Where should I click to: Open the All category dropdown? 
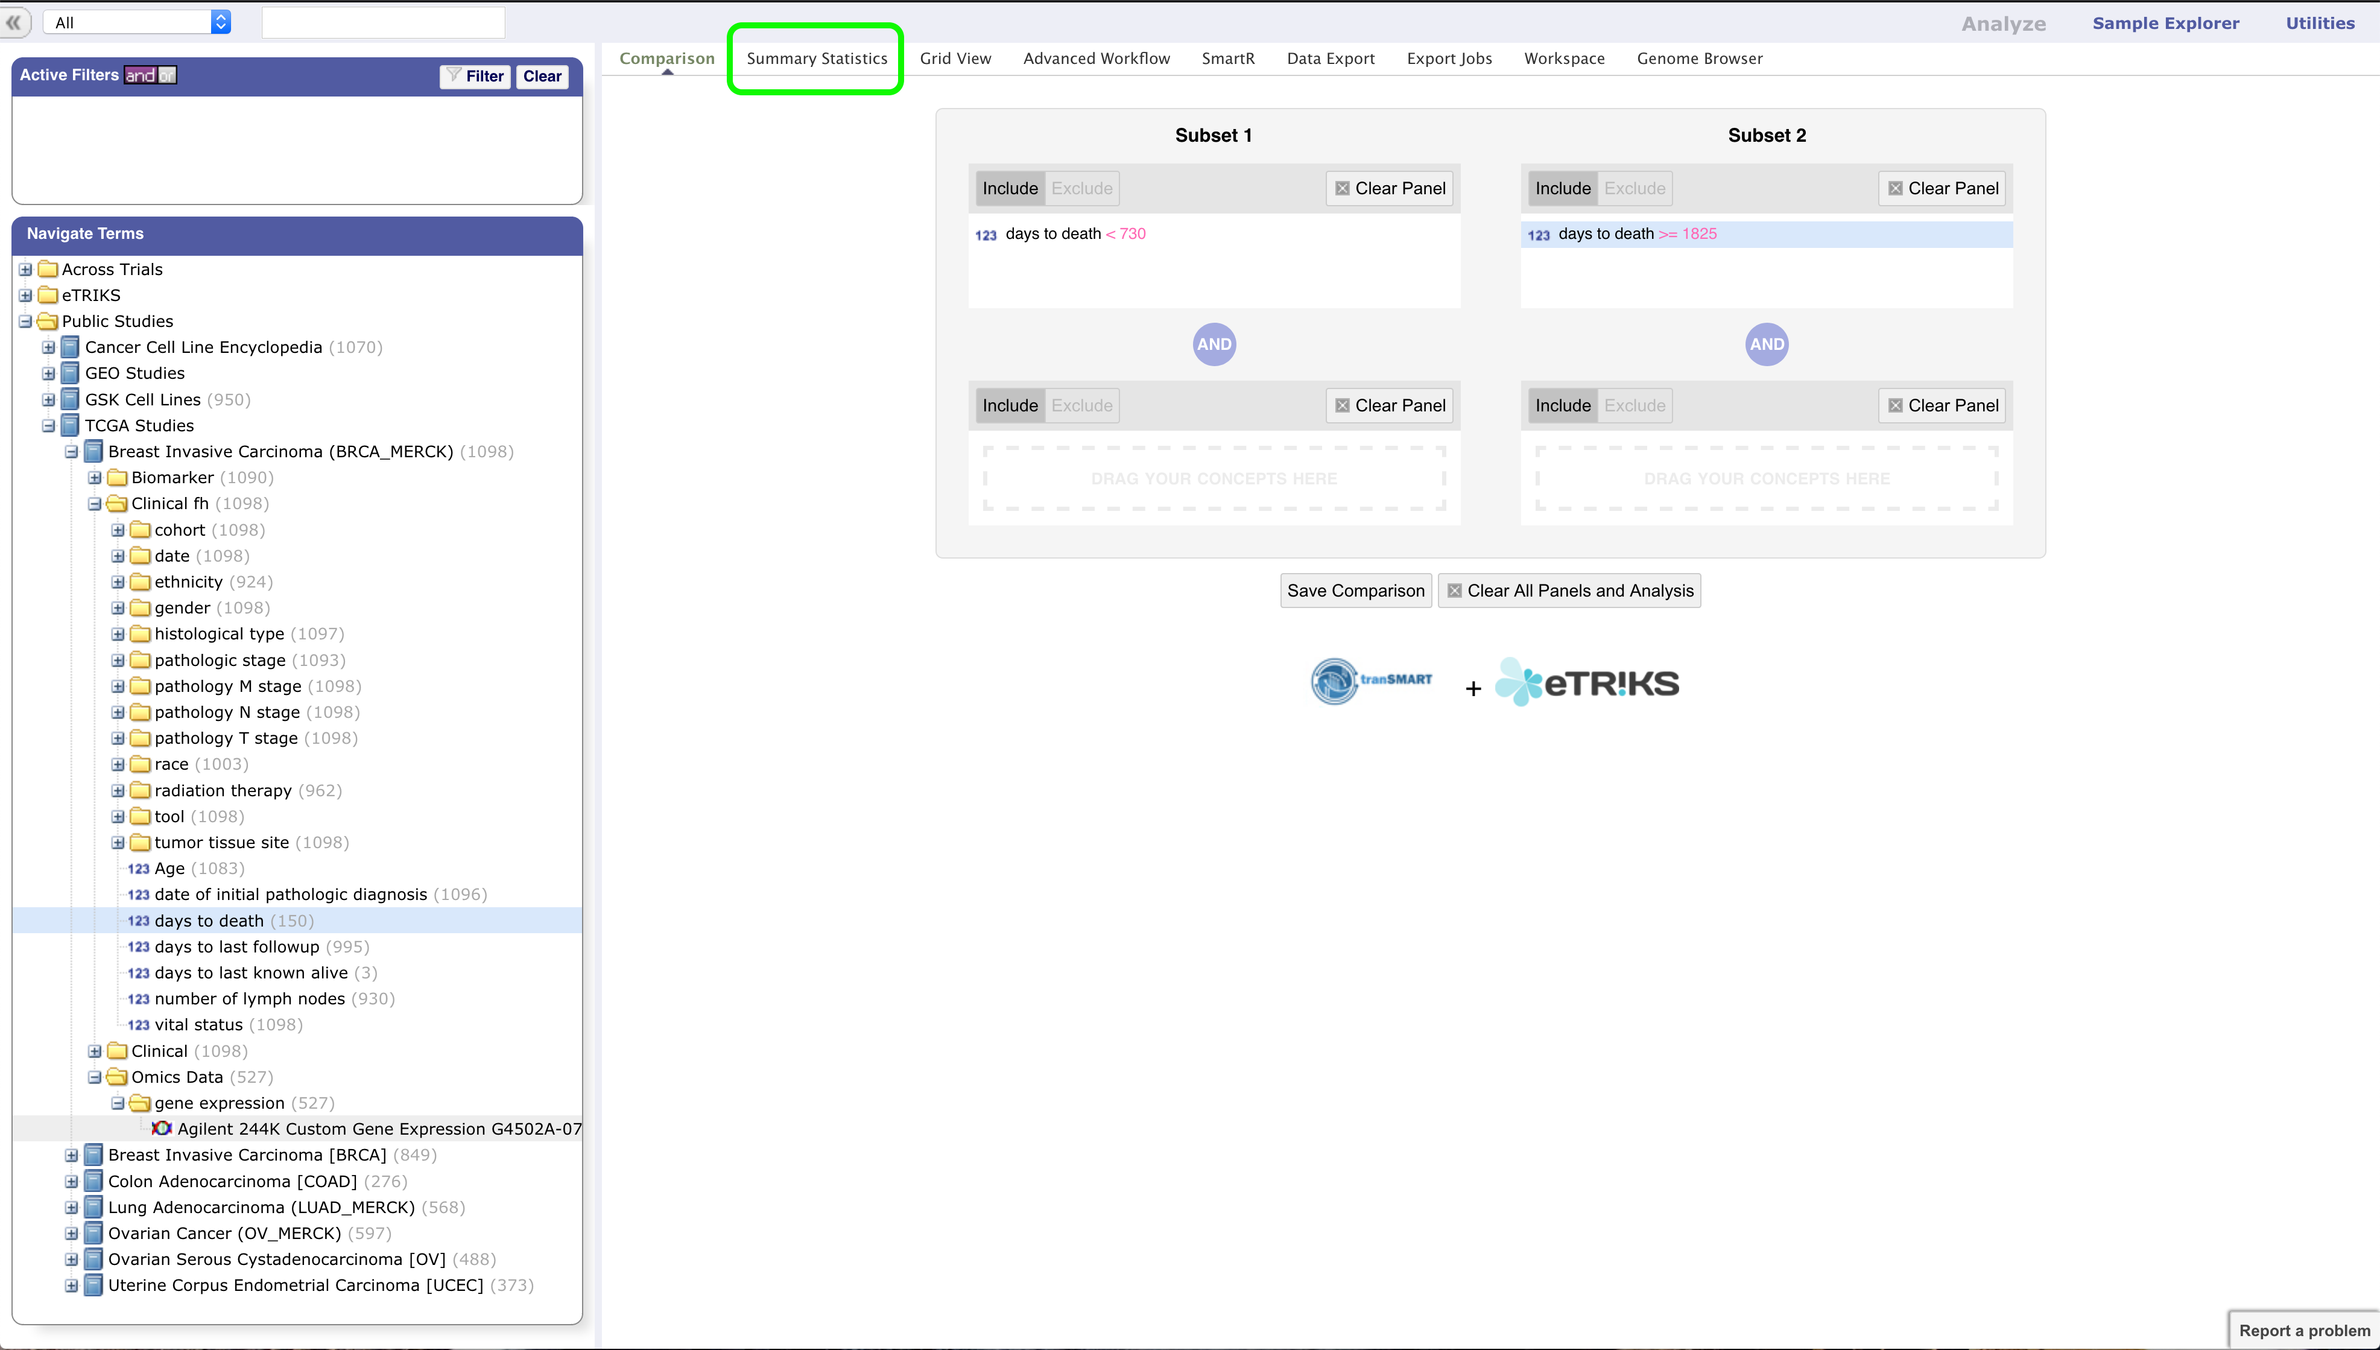pos(137,22)
